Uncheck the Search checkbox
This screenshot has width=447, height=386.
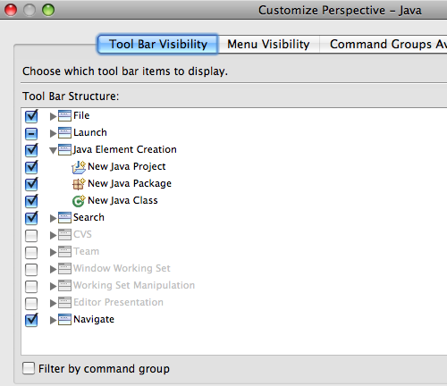point(31,218)
